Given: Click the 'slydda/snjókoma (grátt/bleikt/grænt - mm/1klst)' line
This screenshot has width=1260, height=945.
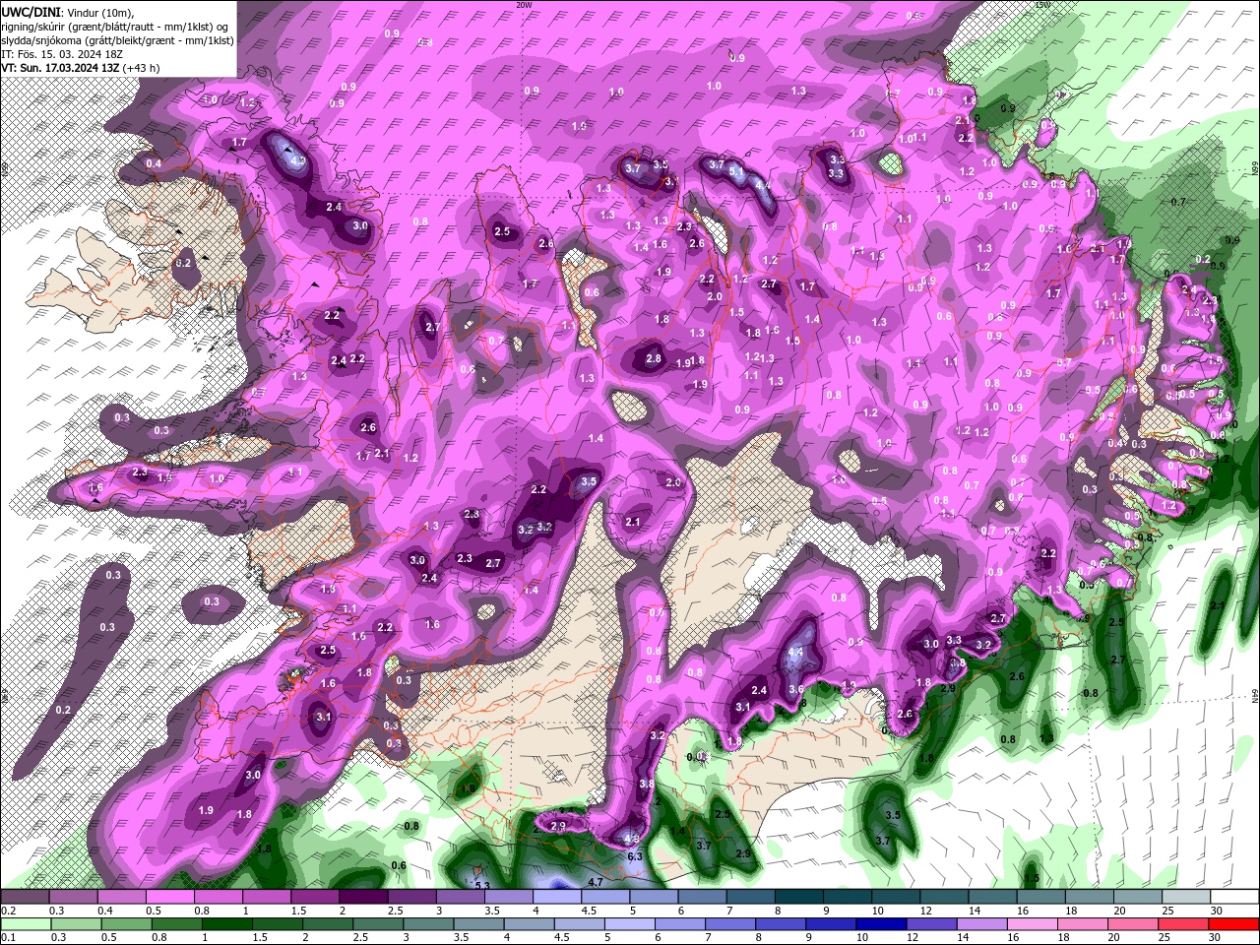Looking at the screenshot, I should [x=117, y=40].
